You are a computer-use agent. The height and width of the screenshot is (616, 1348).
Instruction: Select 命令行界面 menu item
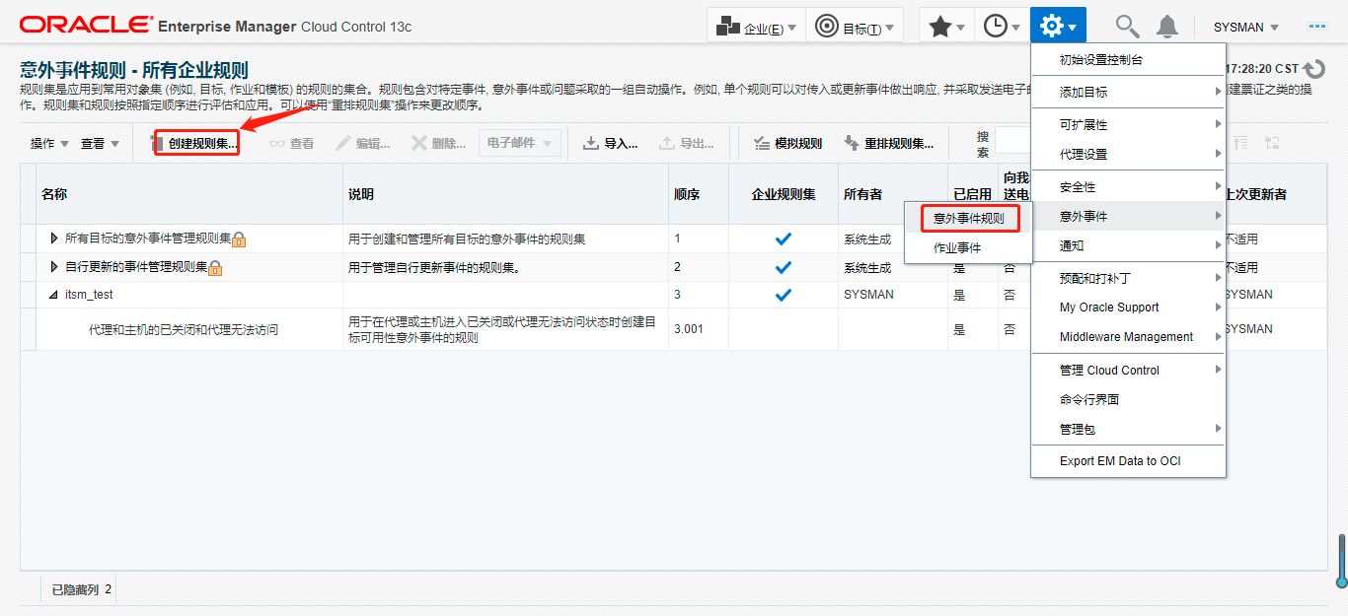1128,400
